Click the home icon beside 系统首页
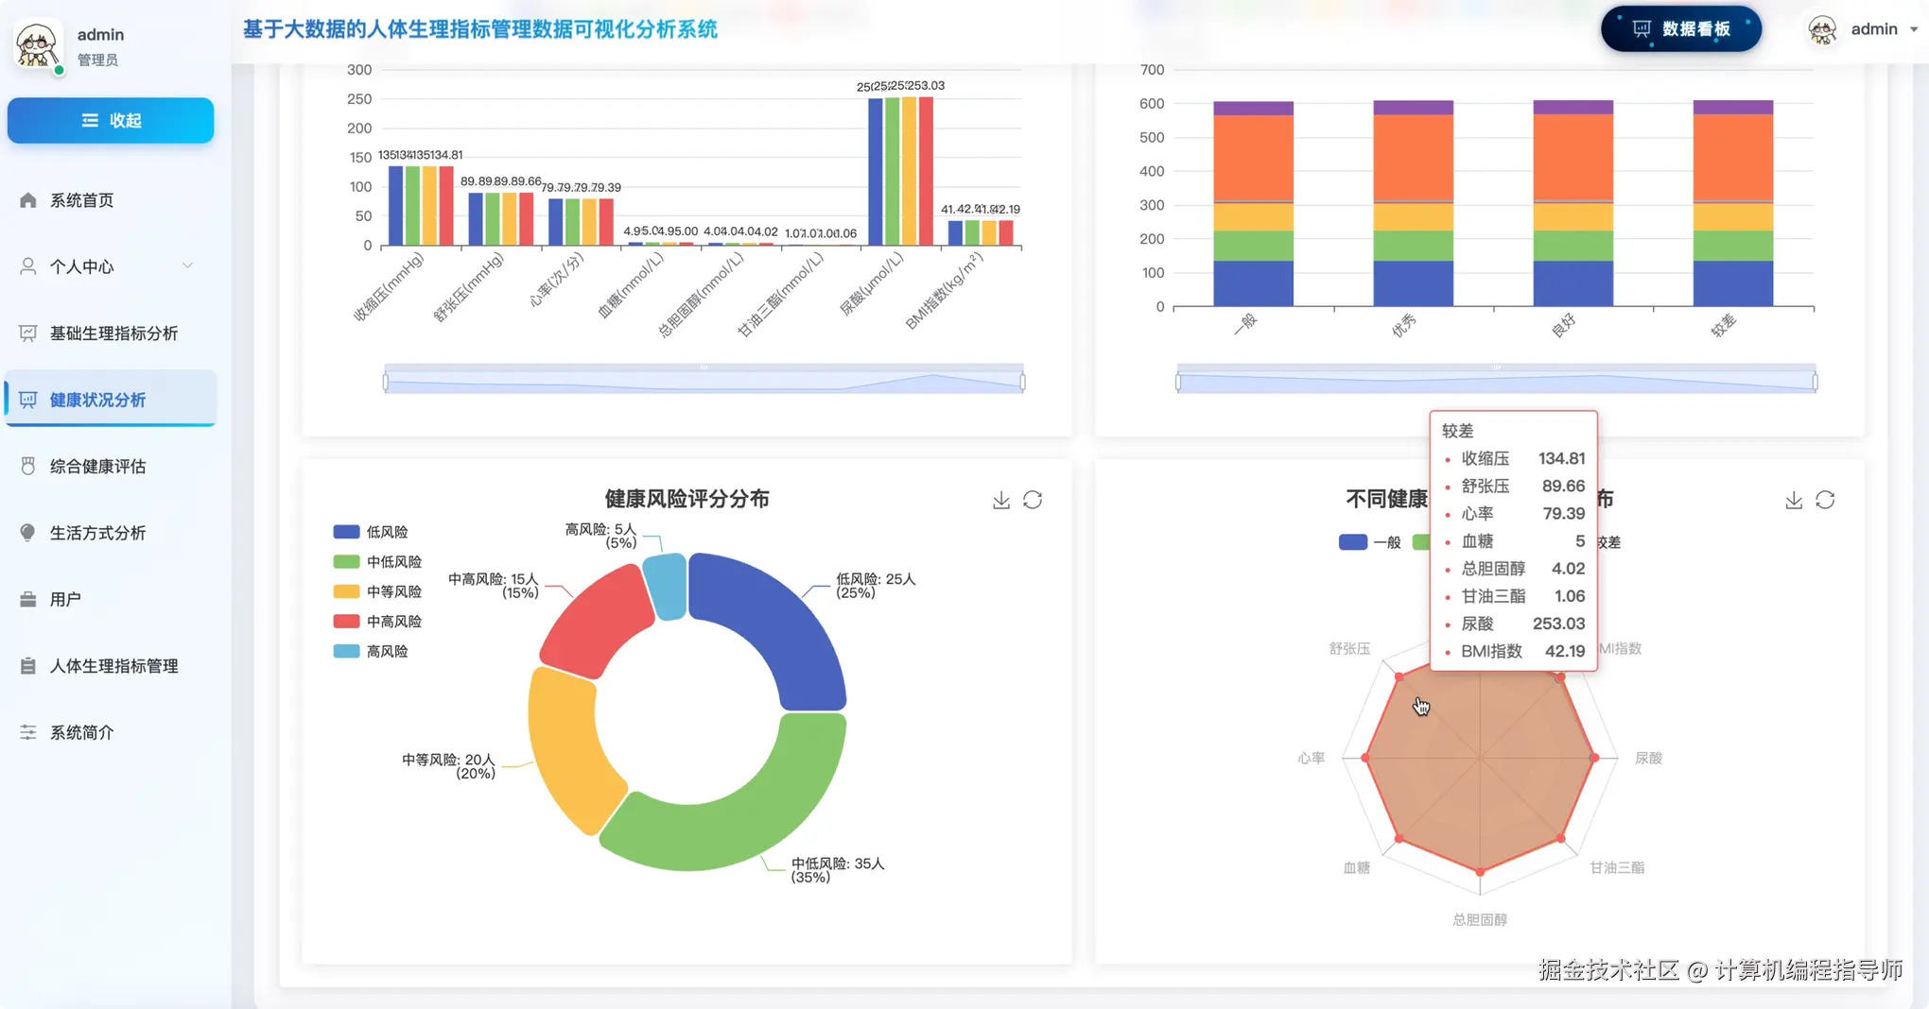Viewport: 1929px width, 1009px height. tap(28, 200)
